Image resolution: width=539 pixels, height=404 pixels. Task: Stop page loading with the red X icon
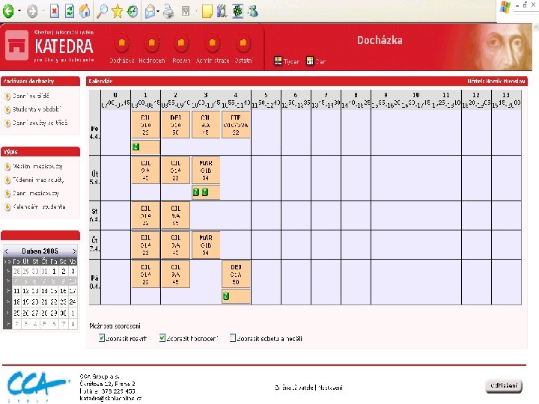click(55, 11)
